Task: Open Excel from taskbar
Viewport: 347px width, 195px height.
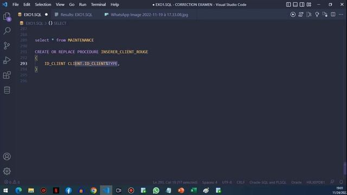Action: (194, 190)
